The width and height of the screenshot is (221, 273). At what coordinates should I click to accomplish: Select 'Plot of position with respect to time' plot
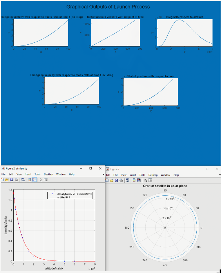click(x=151, y=92)
